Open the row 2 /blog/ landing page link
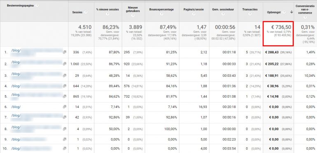317x153 pixels. pos(16,62)
